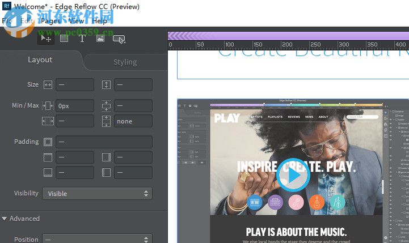Click the min-height input field

point(133,106)
